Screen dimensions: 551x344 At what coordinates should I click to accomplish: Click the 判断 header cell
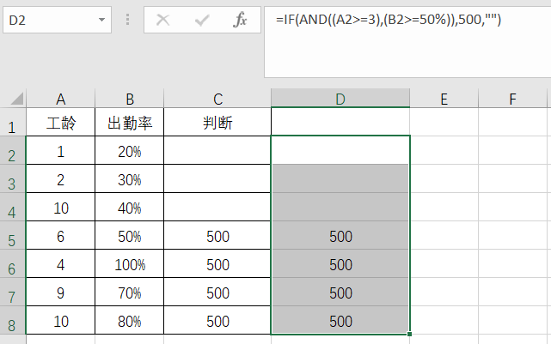coord(217,124)
